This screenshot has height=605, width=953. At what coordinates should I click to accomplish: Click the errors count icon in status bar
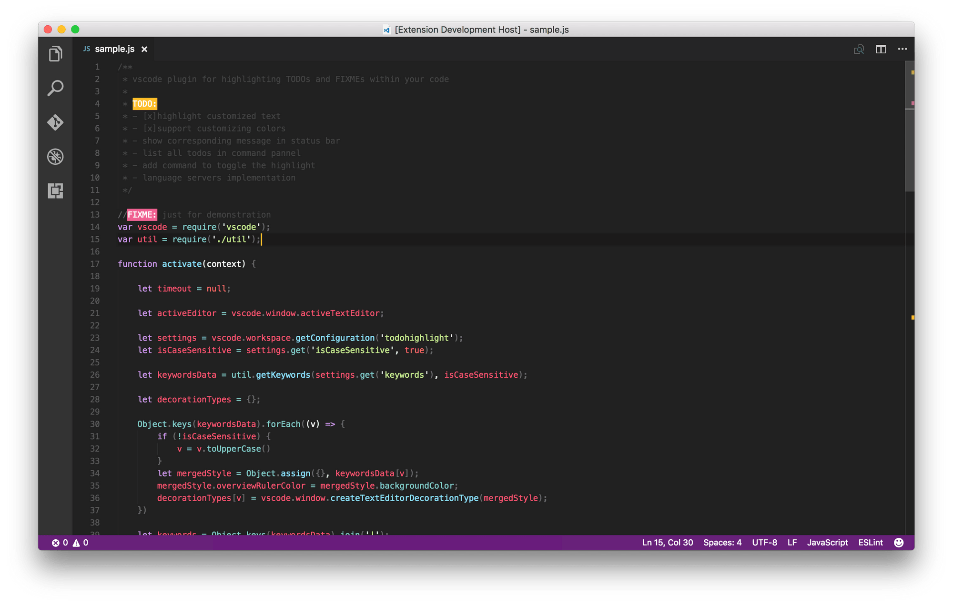click(60, 543)
